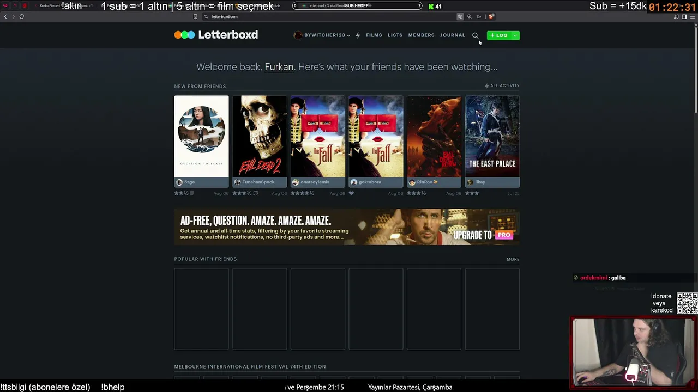Expand the LOG button dropdown arrow
Viewport: 698px width, 392px height.
pos(515,35)
